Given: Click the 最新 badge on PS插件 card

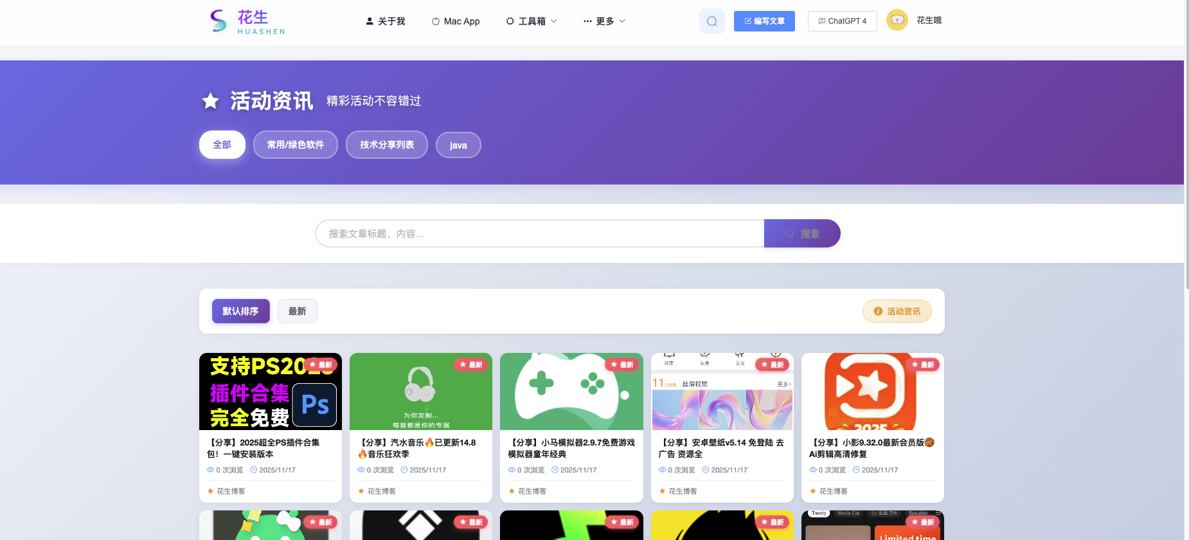Looking at the screenshot, I should 320,364.
